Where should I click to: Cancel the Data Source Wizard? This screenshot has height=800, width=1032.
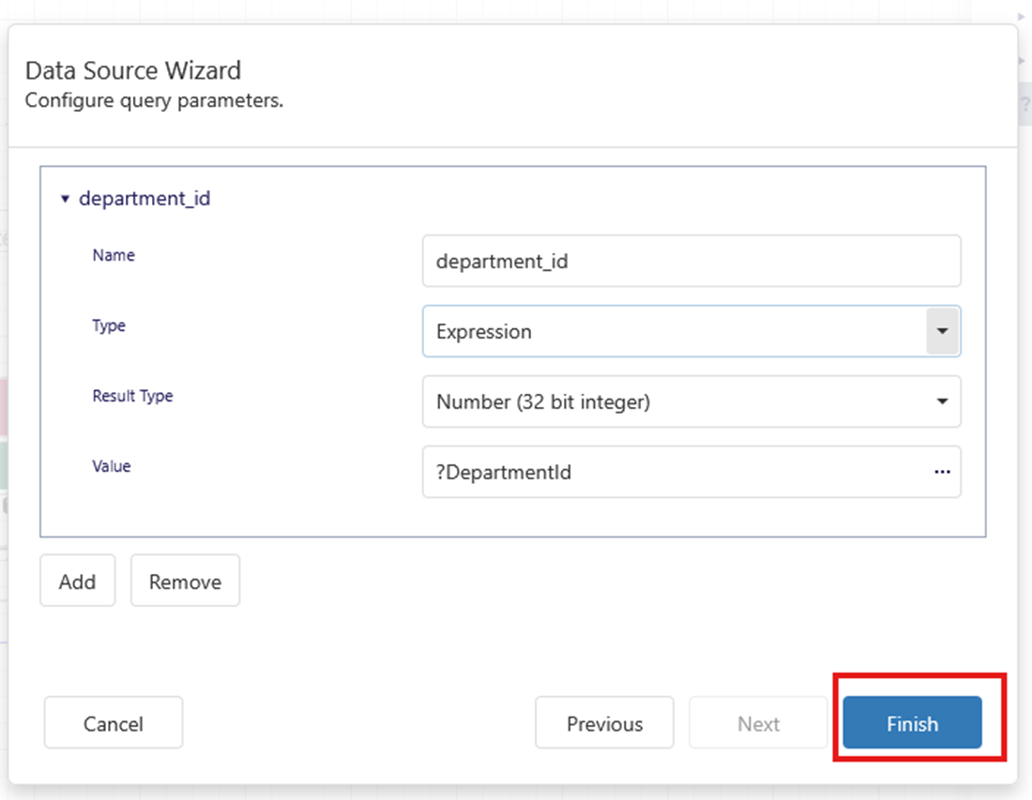114,723
